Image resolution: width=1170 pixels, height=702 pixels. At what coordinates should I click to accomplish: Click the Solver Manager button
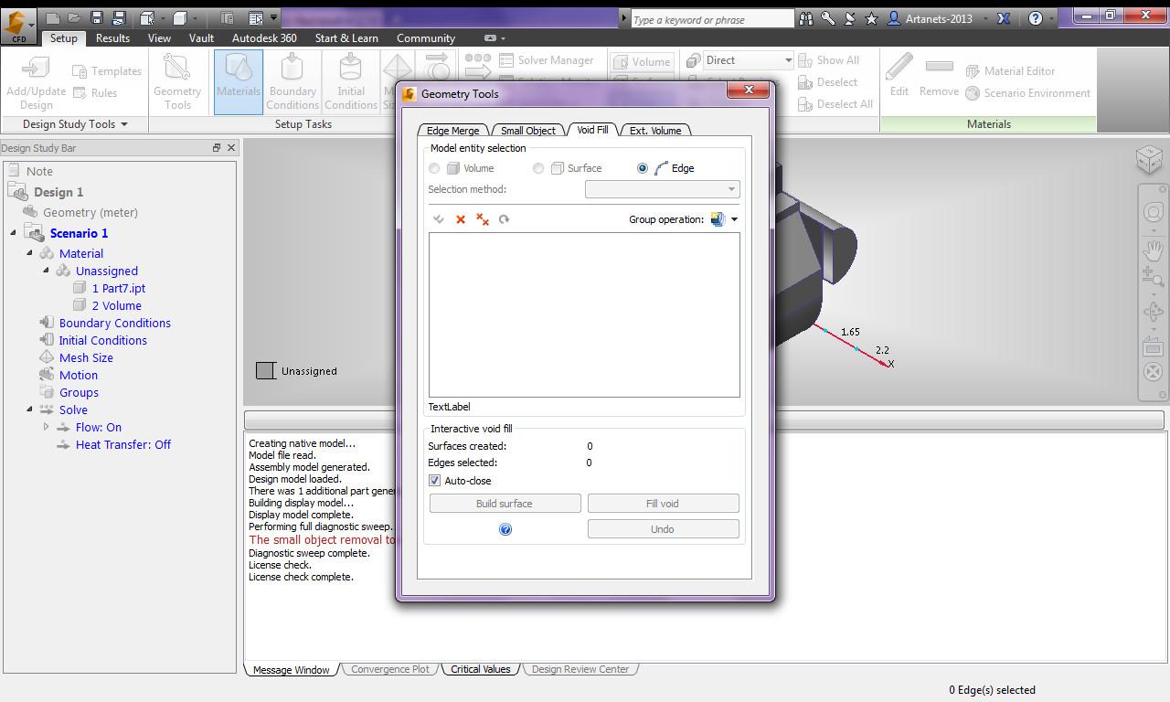(x=548, y=60)
